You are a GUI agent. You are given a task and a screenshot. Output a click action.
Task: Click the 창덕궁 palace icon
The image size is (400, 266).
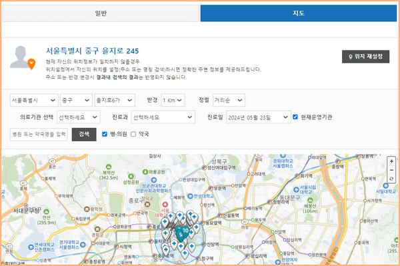point(147,204)
